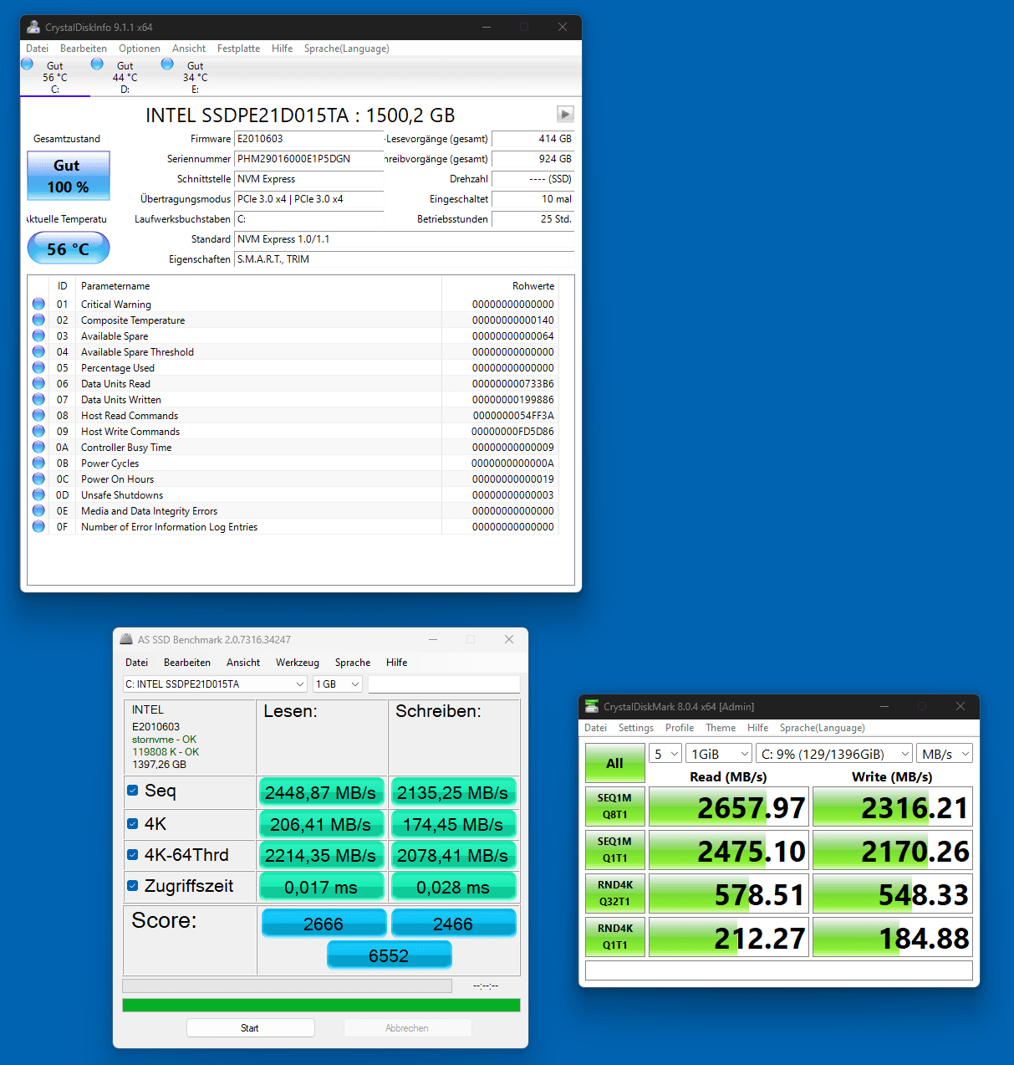Open the MB/s unit dropdown

(945, 754)
